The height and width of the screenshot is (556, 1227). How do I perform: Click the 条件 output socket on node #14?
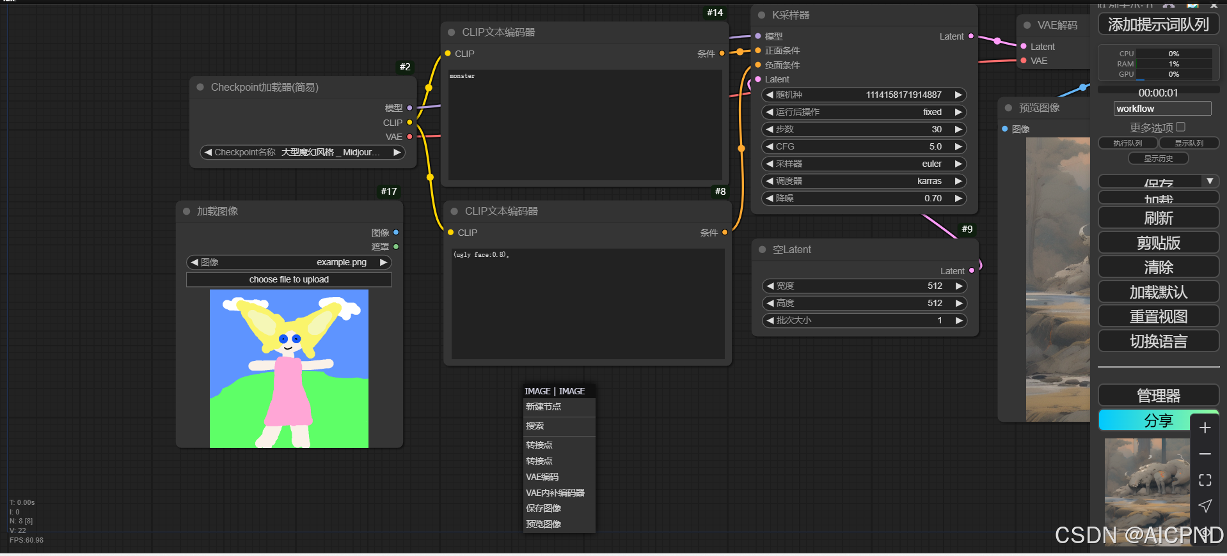pos(722,54)
